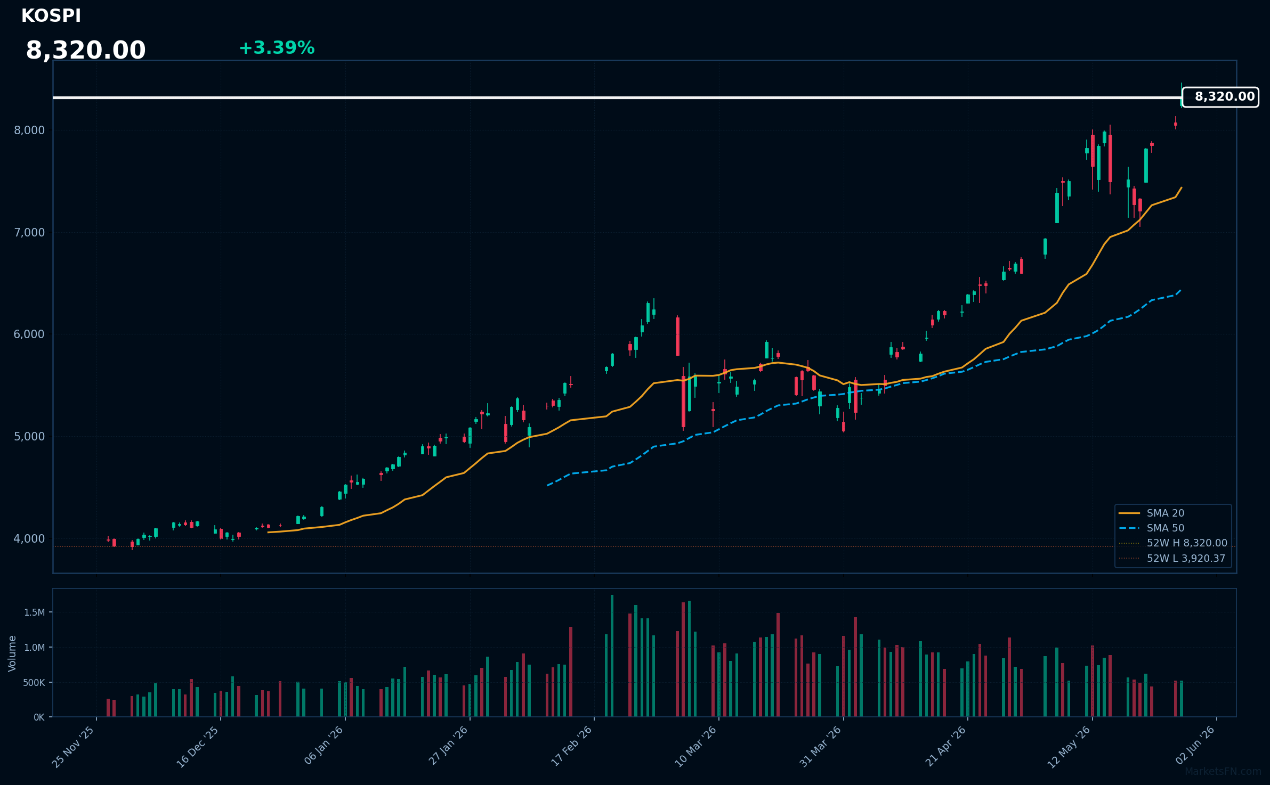Click the 06 Jan '26 date label

tap(323, 746)
